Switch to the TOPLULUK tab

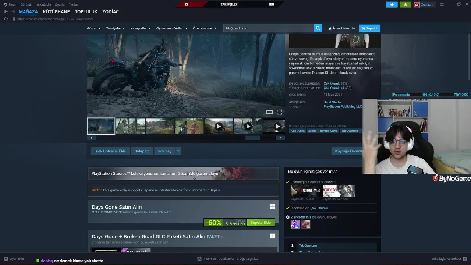86,12
